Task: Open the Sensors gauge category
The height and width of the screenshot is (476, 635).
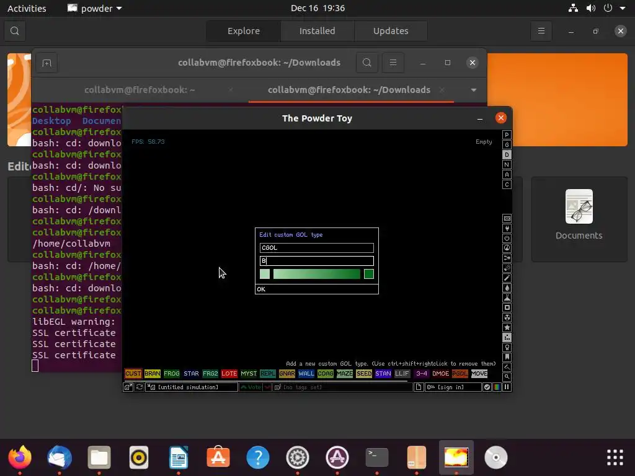Action: point(507,248)
